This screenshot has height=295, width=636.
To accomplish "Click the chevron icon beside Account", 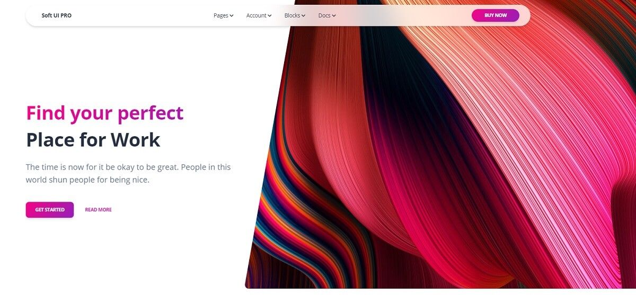I will (x=270, y=16).
